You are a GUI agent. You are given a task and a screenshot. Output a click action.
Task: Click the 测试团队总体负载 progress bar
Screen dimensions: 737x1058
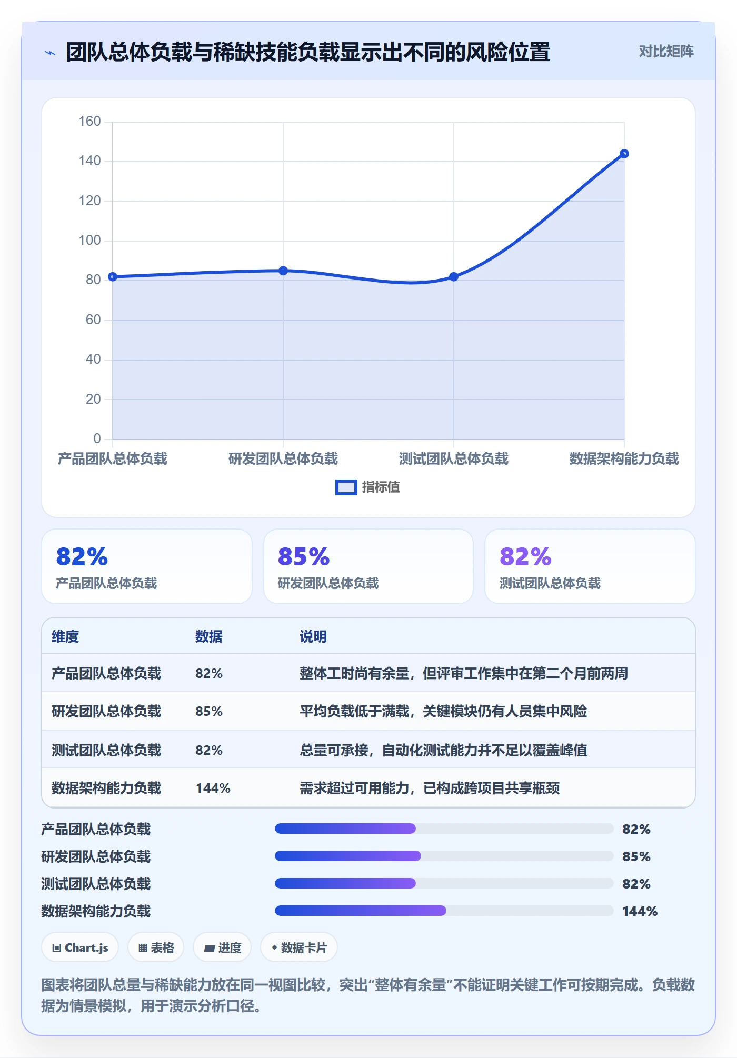point(444,884)
